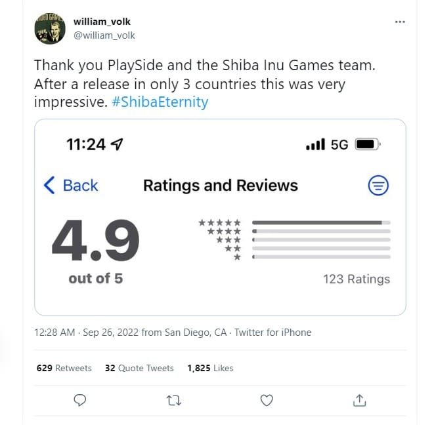
Task: Like the tweet with heart icon
Action: pyautogui.click(x=267, y=399)
